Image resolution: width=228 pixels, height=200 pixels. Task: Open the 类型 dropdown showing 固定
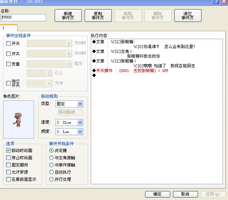pos(69,104)
